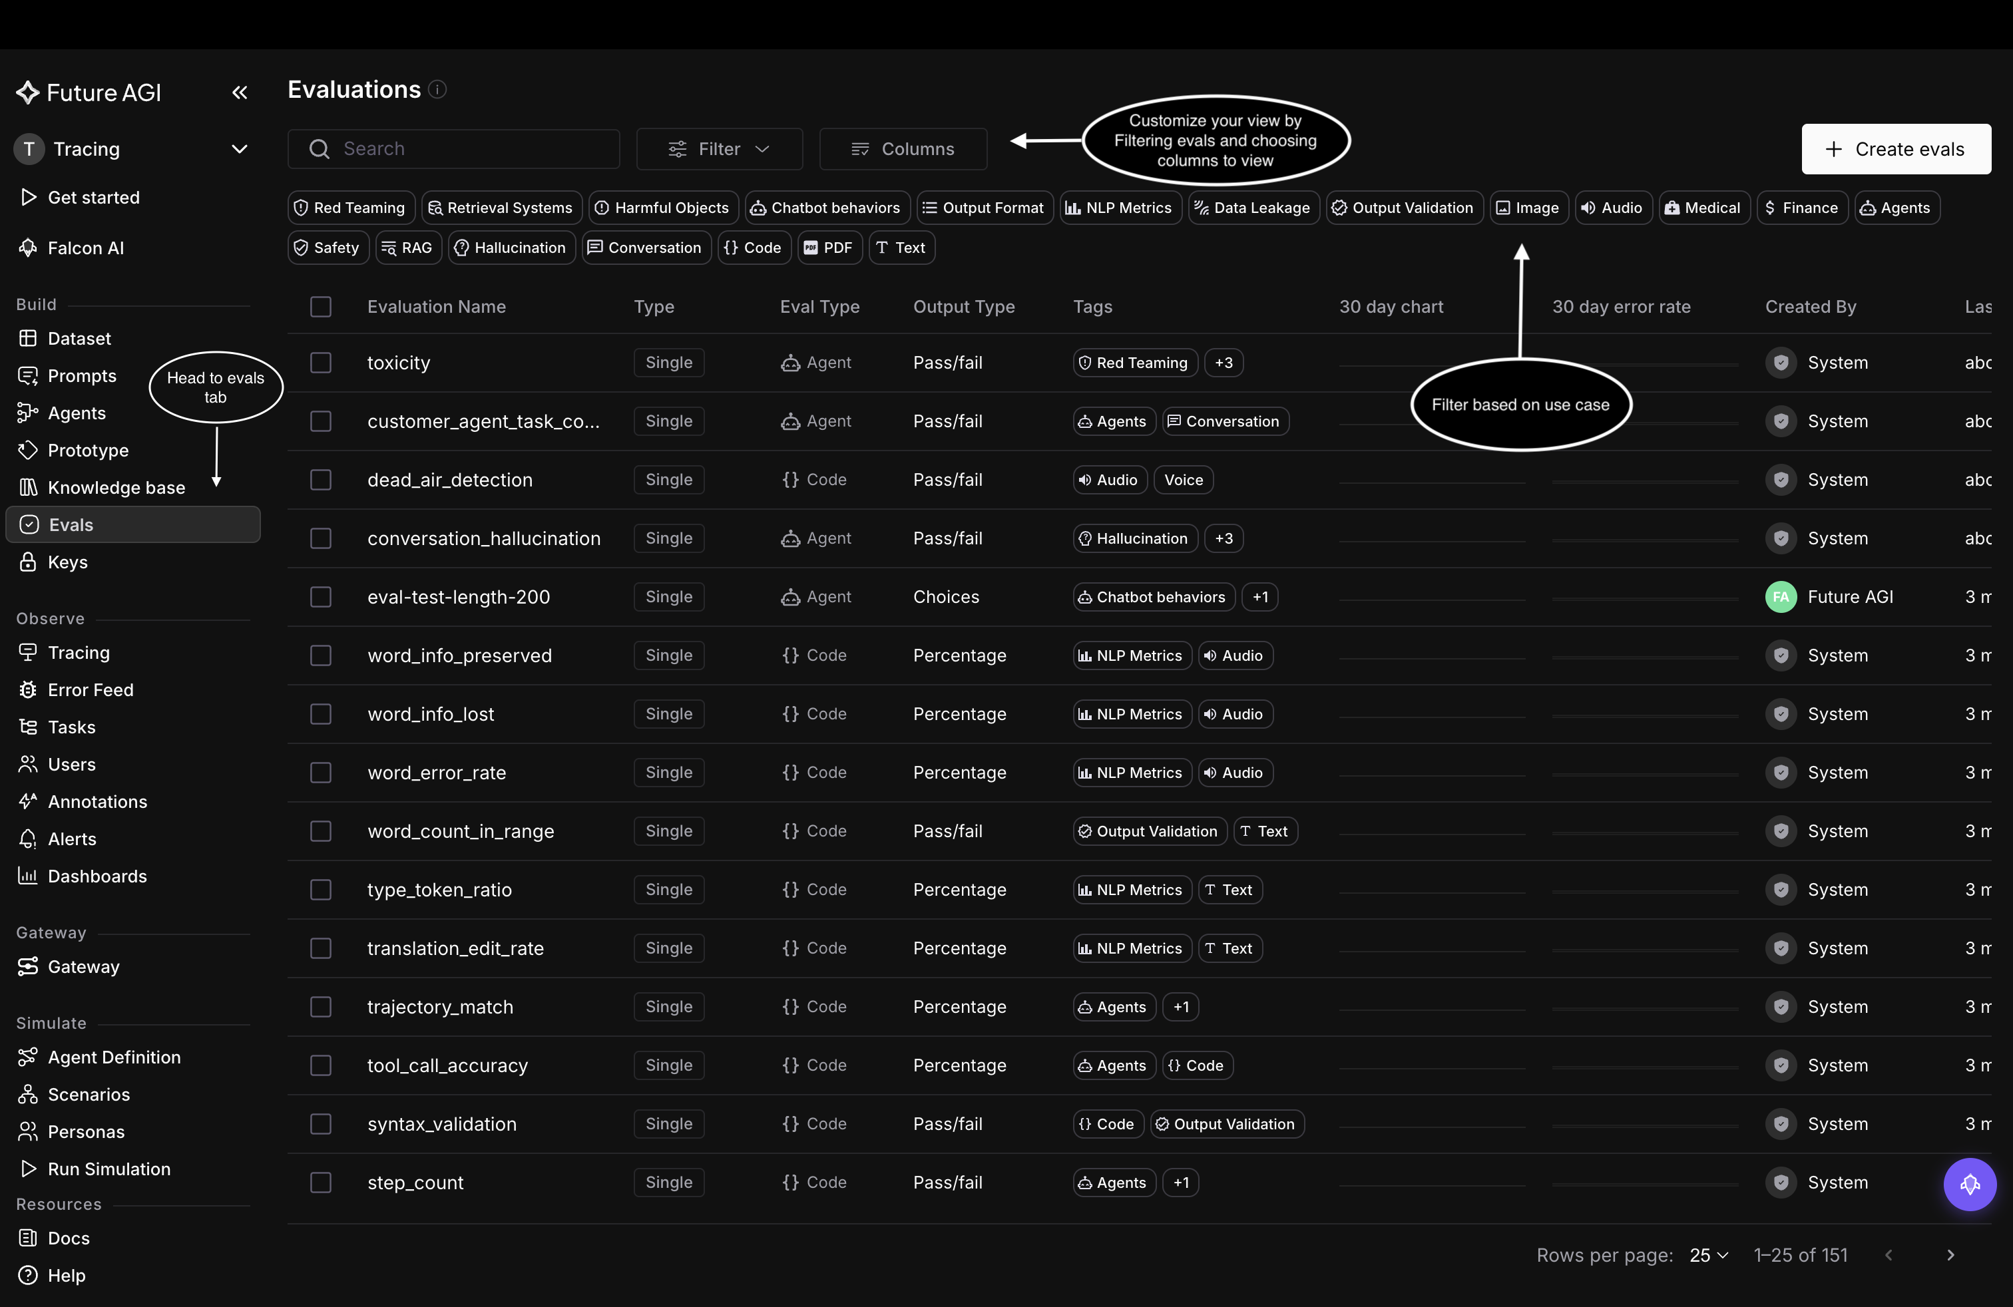Sort by Evaluation Name column header
Screen dimensions: 2013x1307
437,307
